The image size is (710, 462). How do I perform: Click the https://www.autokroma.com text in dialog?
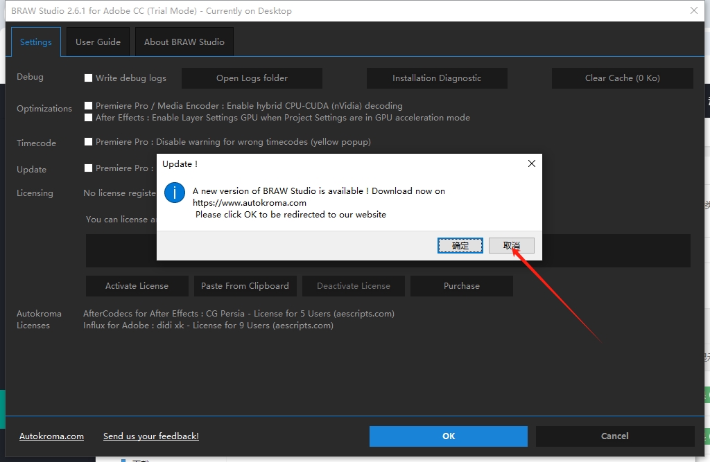pos(250,203)
